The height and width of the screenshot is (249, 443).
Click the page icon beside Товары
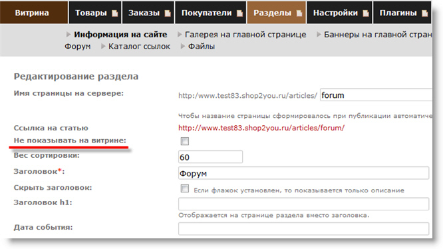click(114, 13)
